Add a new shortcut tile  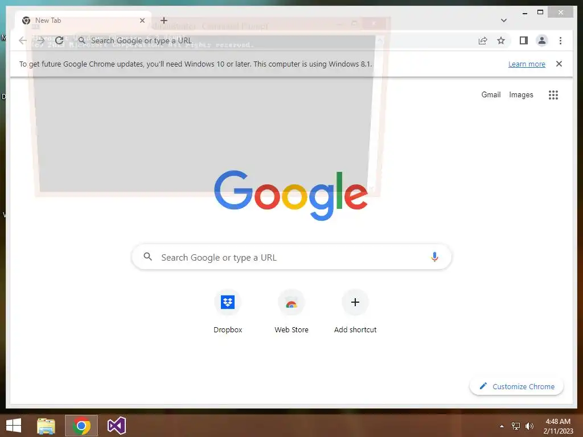355,311
